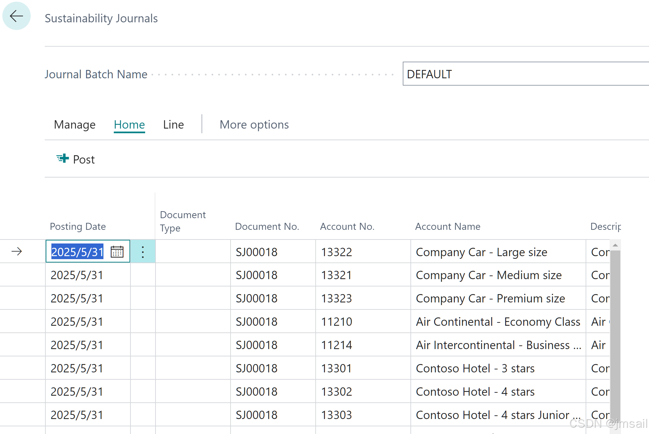Image resolution: width=649 pixels, height=434 pixels.
Task: Click the Account Name column header
Action: click(448, 226)
